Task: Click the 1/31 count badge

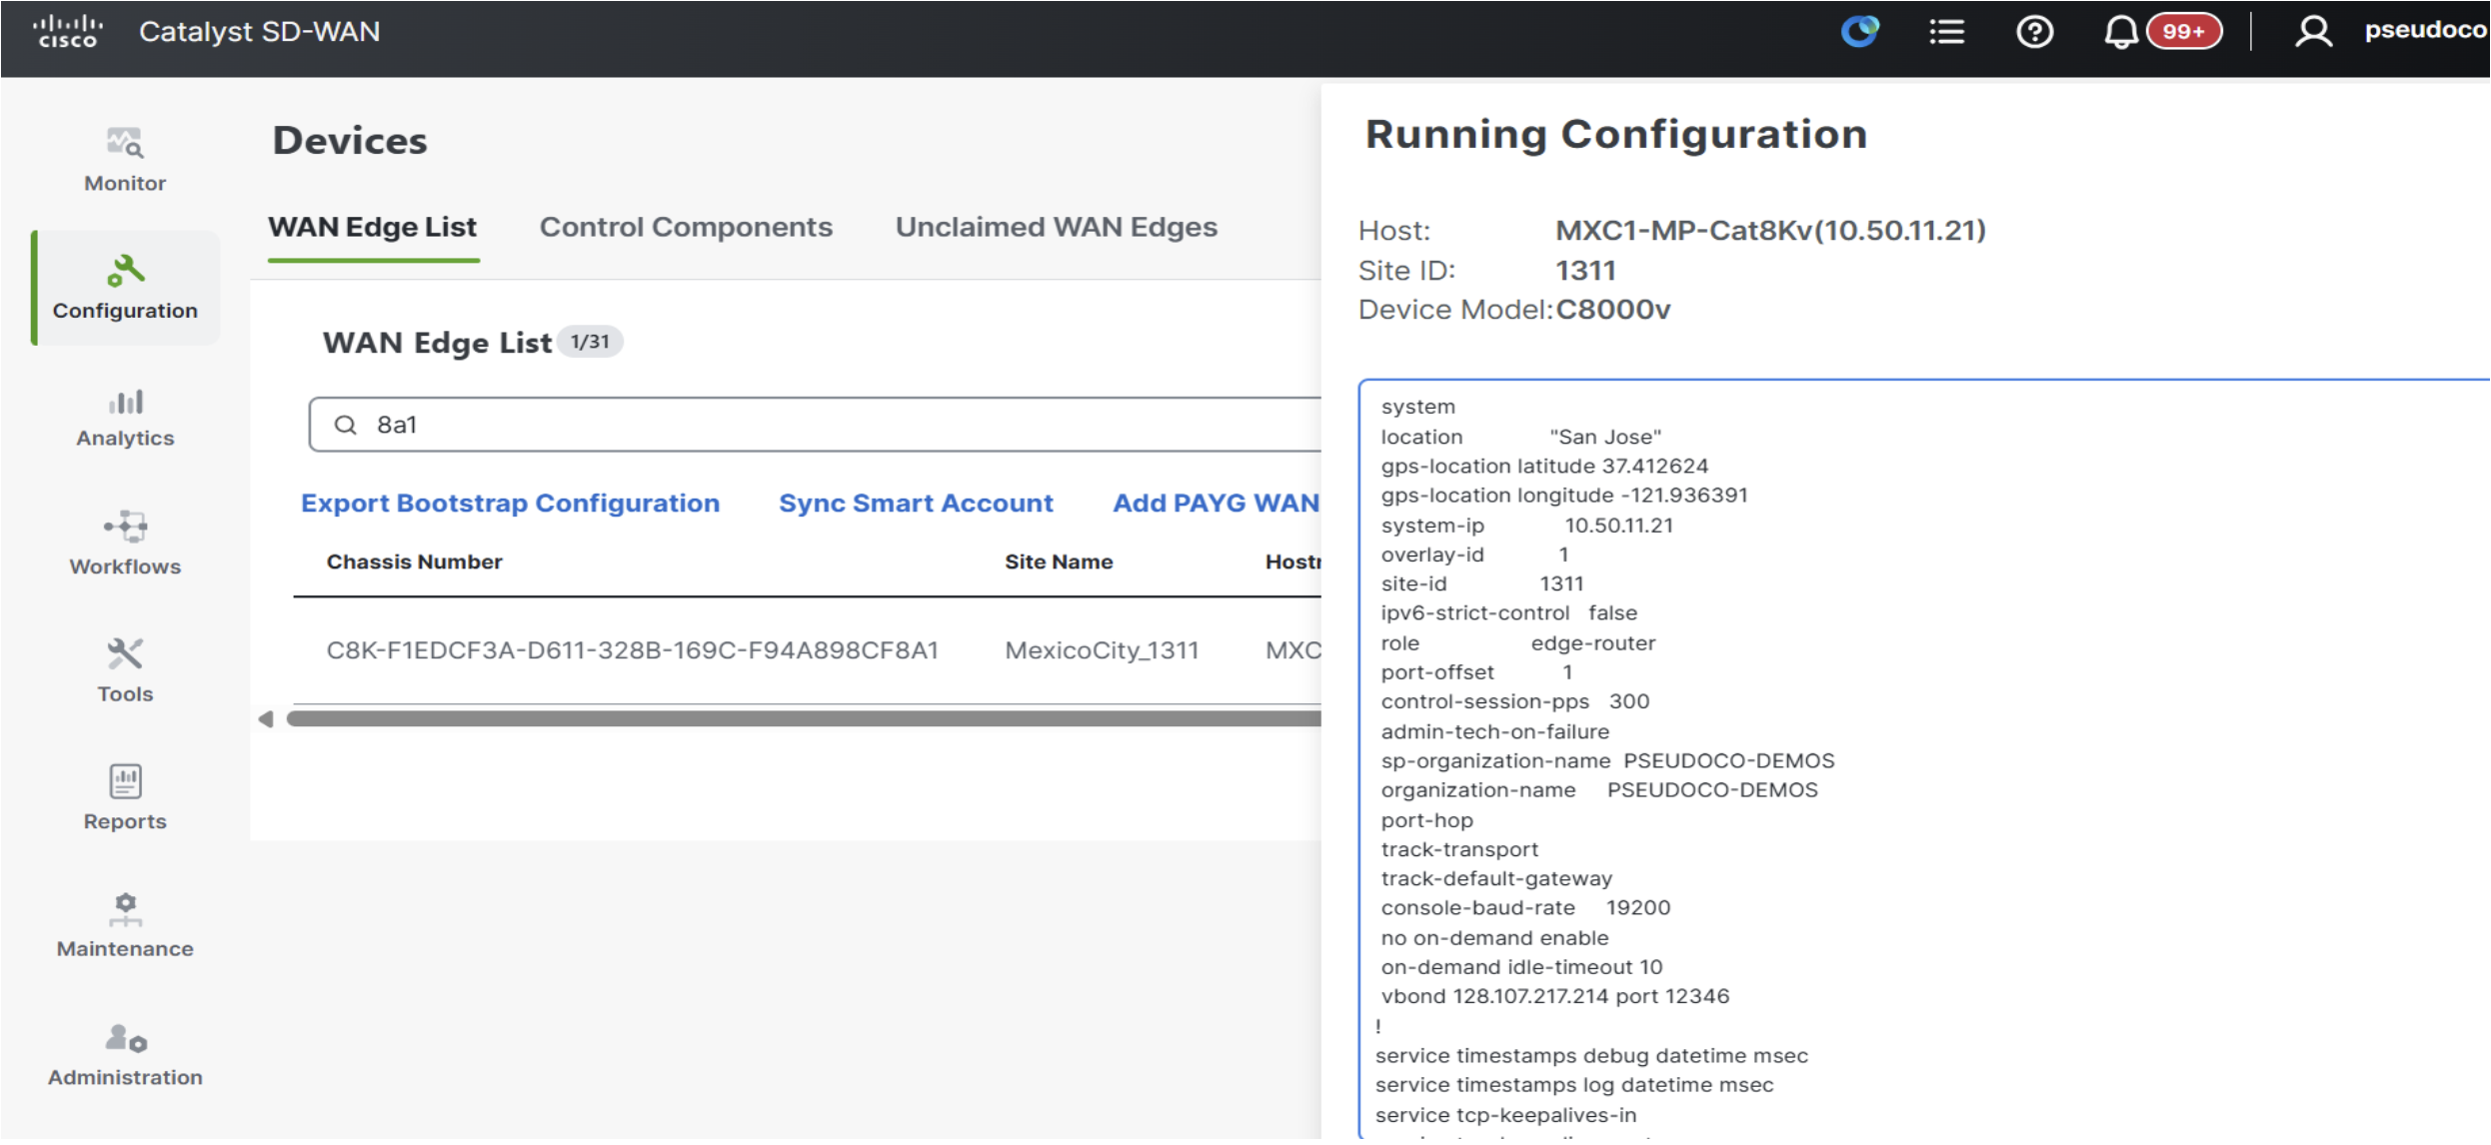Action: click(590, 342)
